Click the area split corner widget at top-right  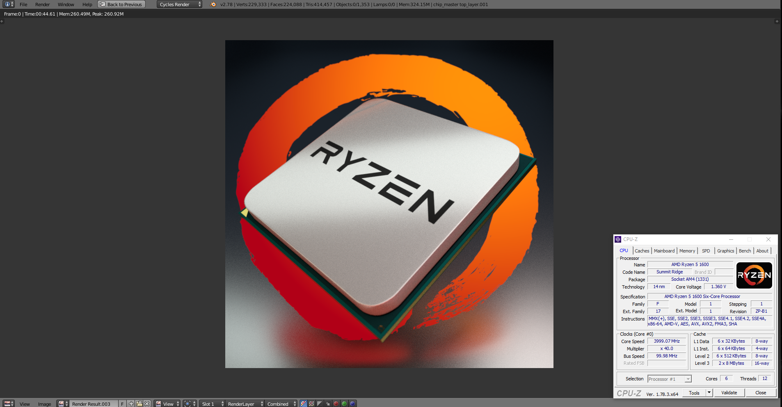(777, 21)
